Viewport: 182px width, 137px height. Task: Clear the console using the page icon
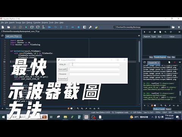point(169,62)
